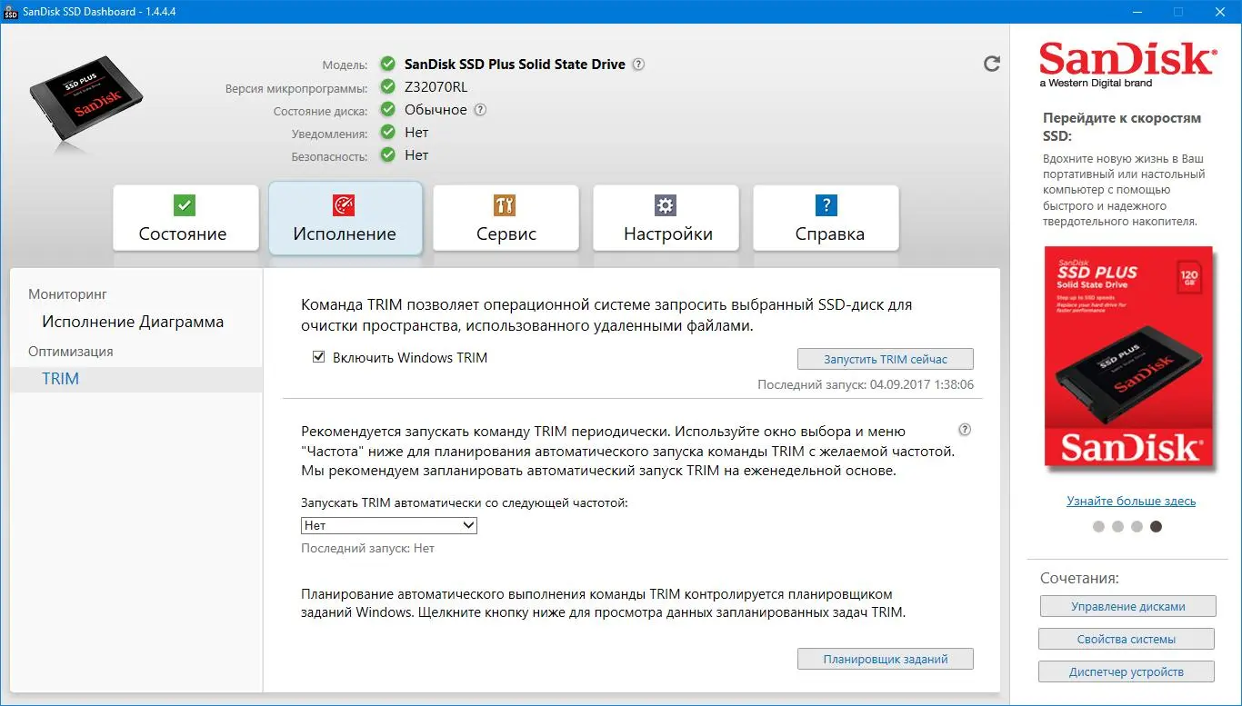Follow the Узнайте больше здесь link
Image resolution: width=1242 pixels, height=706 pixels.
(1131, 501)
